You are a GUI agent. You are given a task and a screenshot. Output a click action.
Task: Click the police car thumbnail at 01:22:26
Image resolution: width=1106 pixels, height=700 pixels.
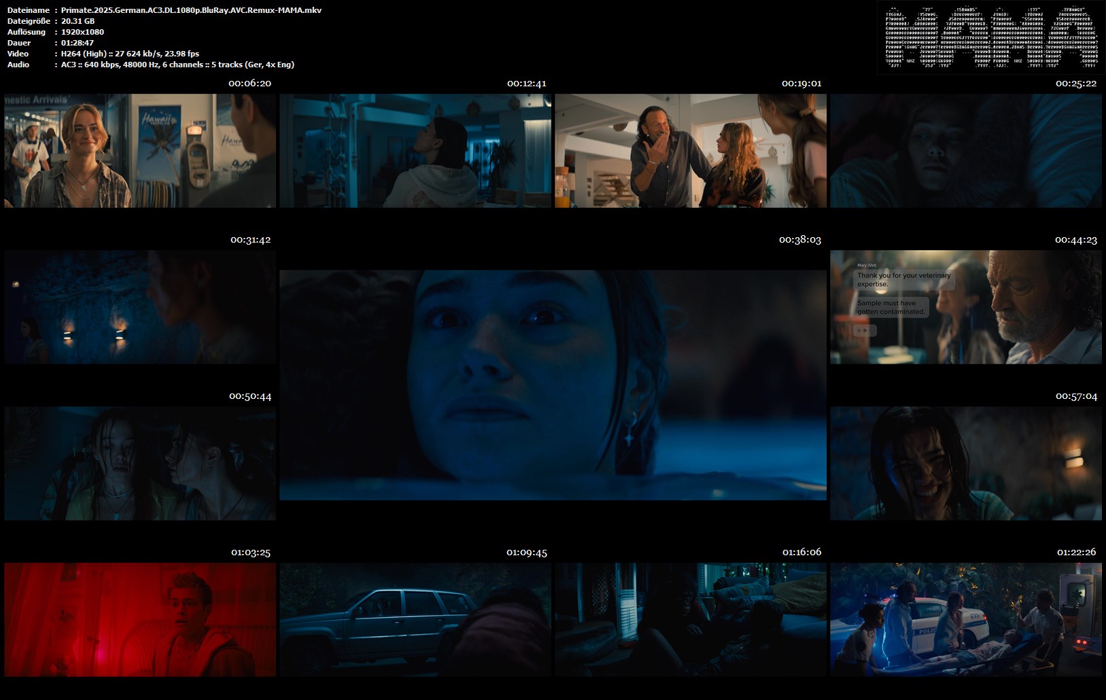[966, 620]
